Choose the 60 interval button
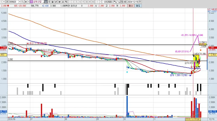The height and width of the screenshot is (121, 217). tap(93, 2)
